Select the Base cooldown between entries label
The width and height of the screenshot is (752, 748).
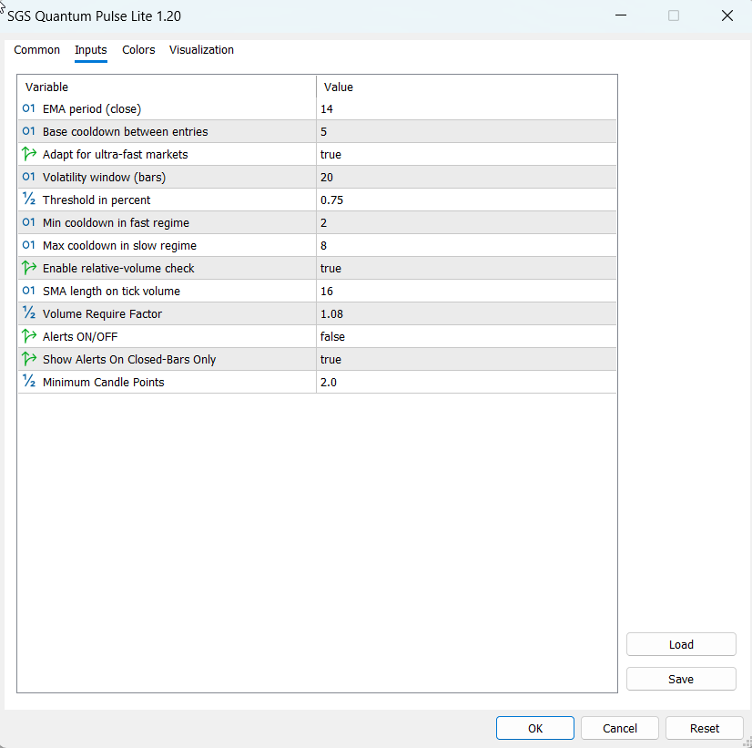coord(125,131)
